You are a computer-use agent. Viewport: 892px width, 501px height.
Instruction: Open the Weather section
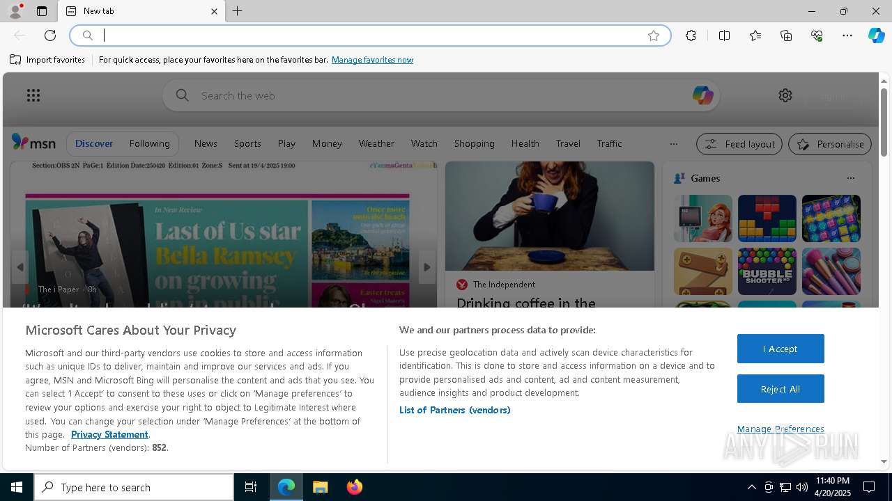pos(376,143)
